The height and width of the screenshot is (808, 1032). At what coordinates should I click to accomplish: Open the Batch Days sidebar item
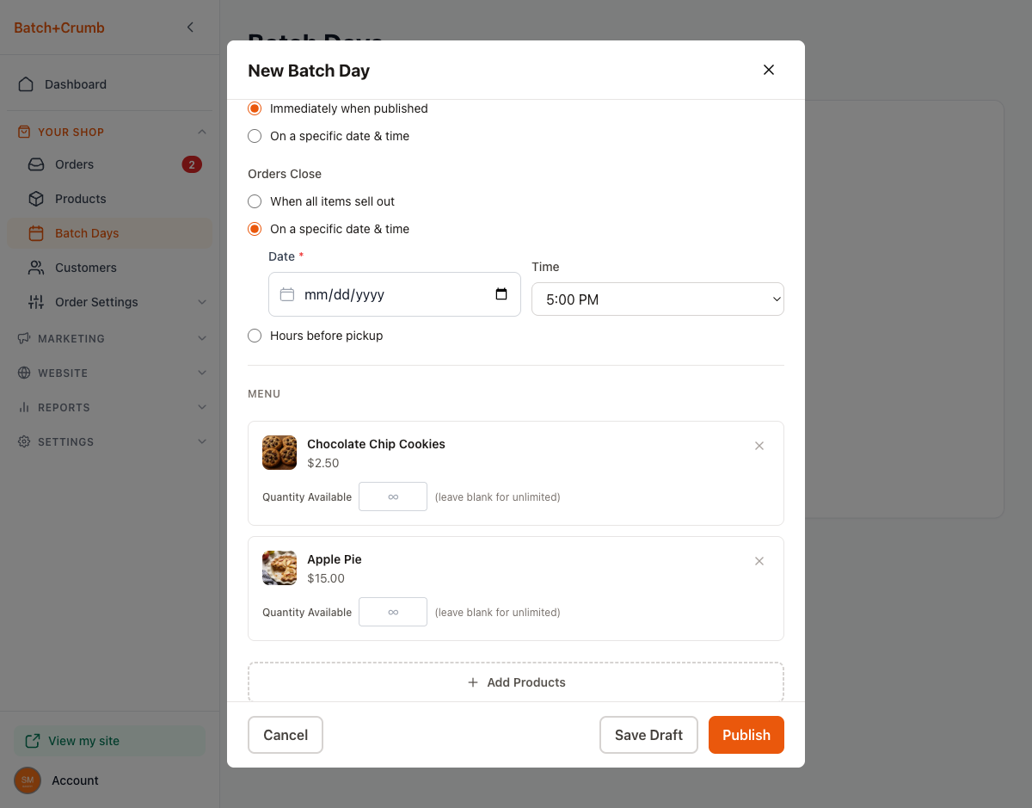(x=87, y=233)
